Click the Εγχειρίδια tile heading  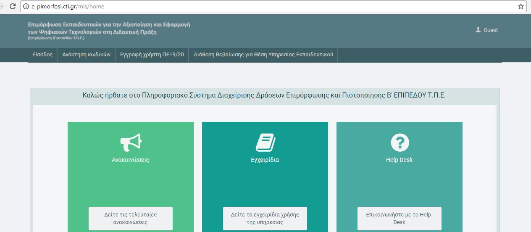265,160
